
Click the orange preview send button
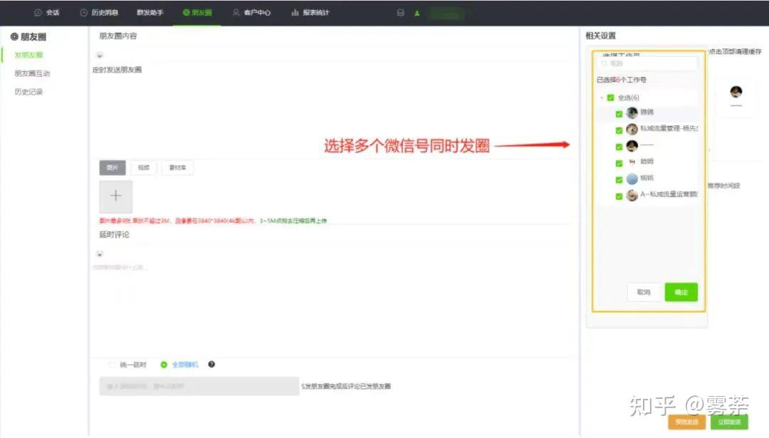click(x=686, y=422)
